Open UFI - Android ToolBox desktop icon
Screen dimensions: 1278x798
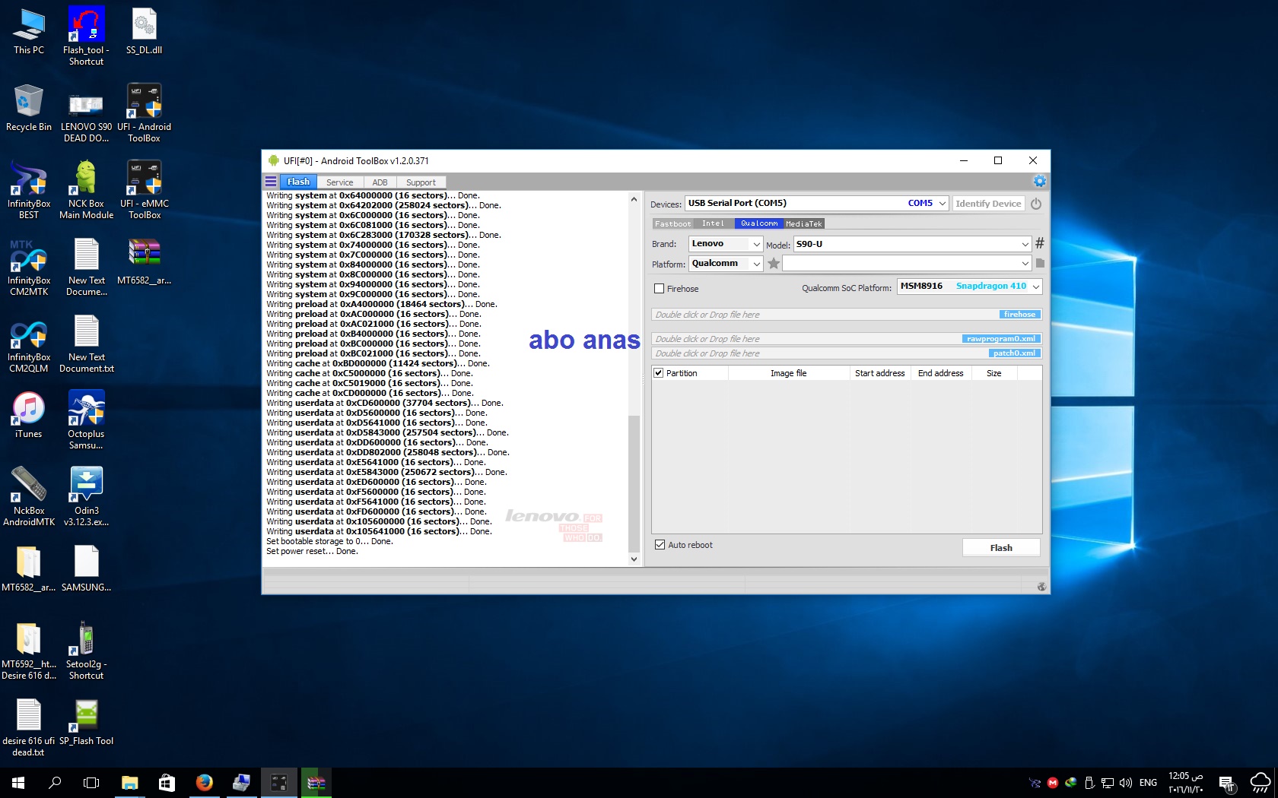(144, 112)
